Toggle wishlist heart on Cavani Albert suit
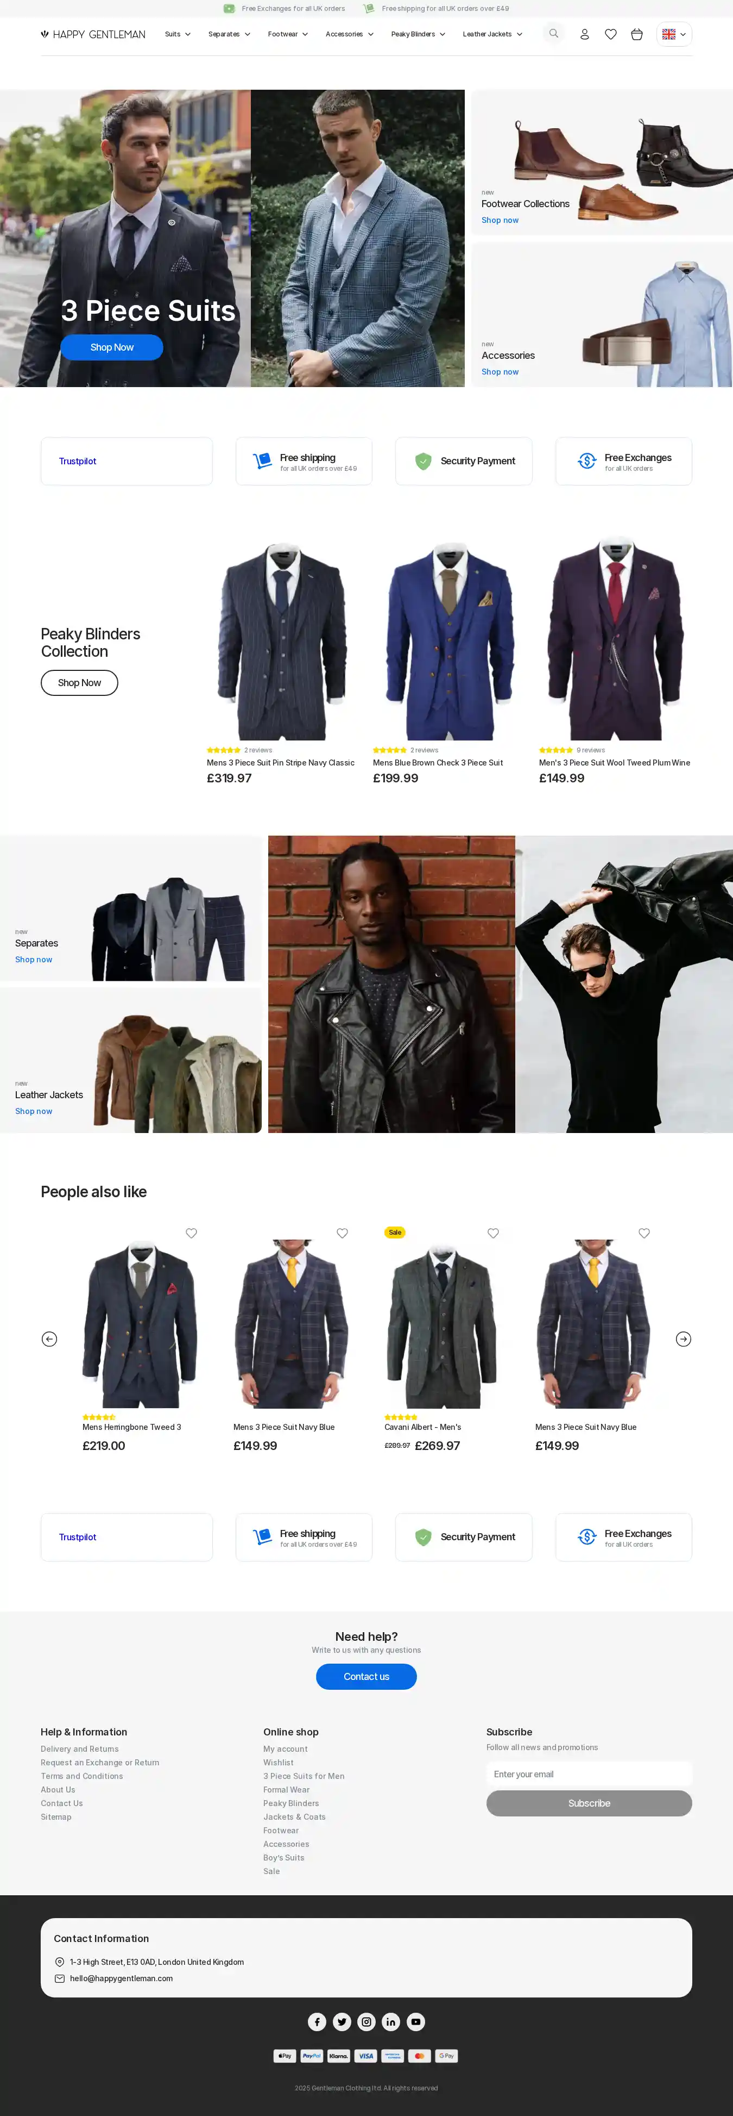This screenshot has height=2116, width=733. click(x=493, y=1233)
